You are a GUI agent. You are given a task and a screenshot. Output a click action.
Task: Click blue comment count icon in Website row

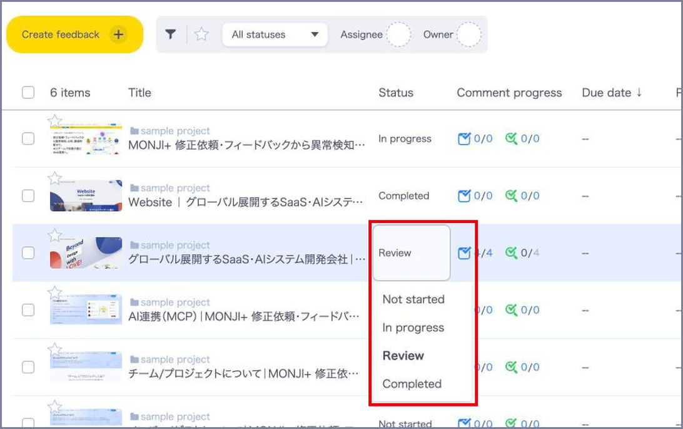pos(464,196)
